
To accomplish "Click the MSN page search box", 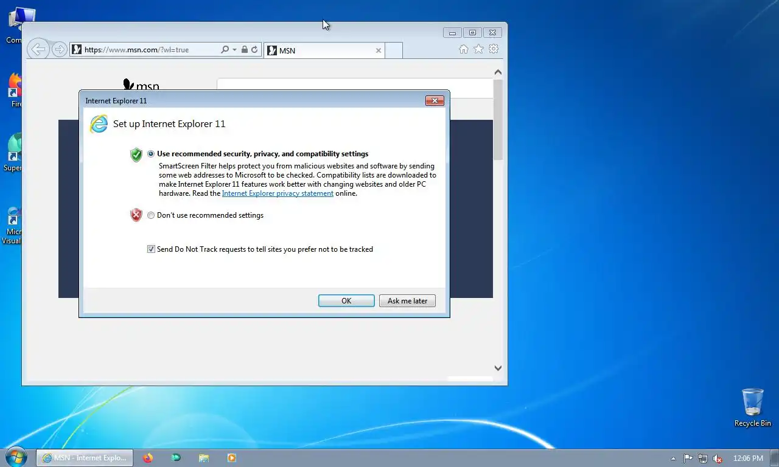I will point(355,88).
